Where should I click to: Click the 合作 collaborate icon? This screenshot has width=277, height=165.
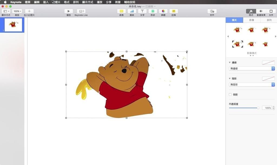pyautogui.click(x=212, y=11)
